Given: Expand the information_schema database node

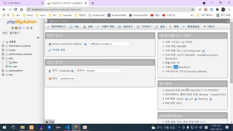Looking at the screenshot, I should pyautogui.click(x=3, y=46).
